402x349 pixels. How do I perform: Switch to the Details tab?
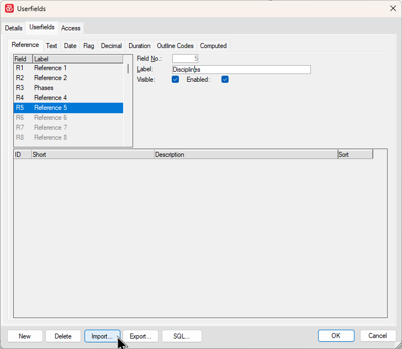[14, 28]
